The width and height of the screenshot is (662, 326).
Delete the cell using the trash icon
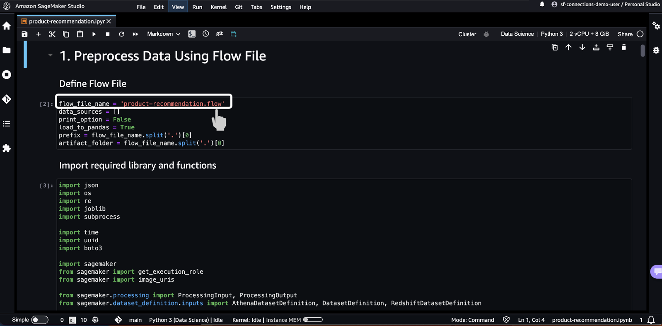(623, 47)
